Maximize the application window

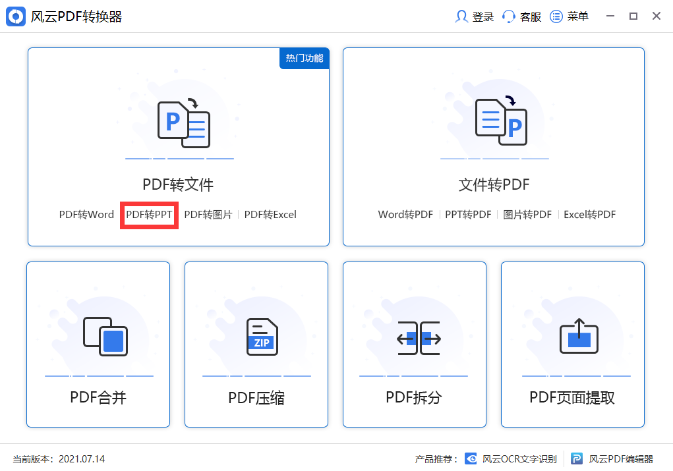tap(633, 16)
